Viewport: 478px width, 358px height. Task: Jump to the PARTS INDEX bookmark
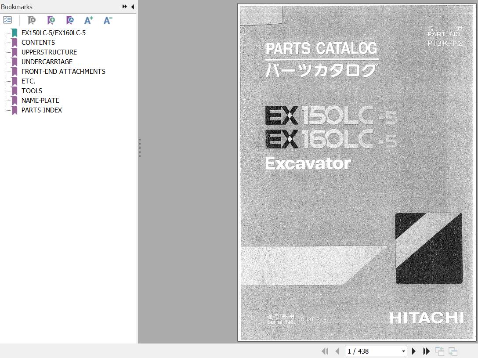coord(42,110)
